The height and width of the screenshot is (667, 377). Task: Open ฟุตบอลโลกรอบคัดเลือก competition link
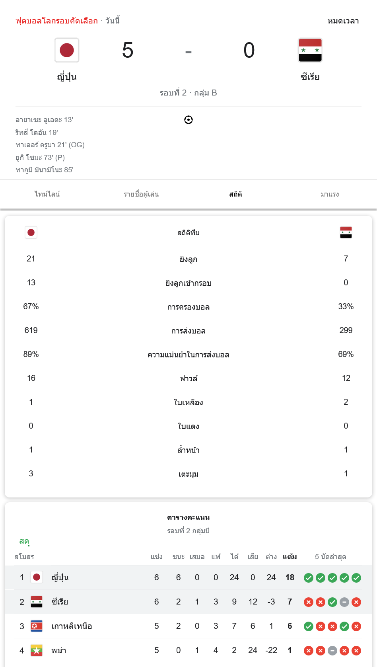pos(56,21)
